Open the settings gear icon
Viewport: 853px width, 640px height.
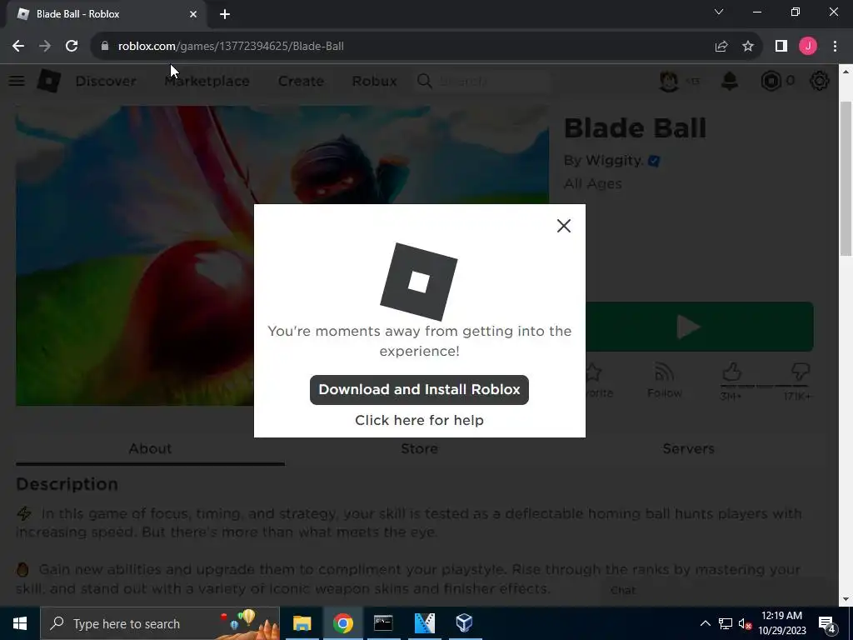[820, 81]
